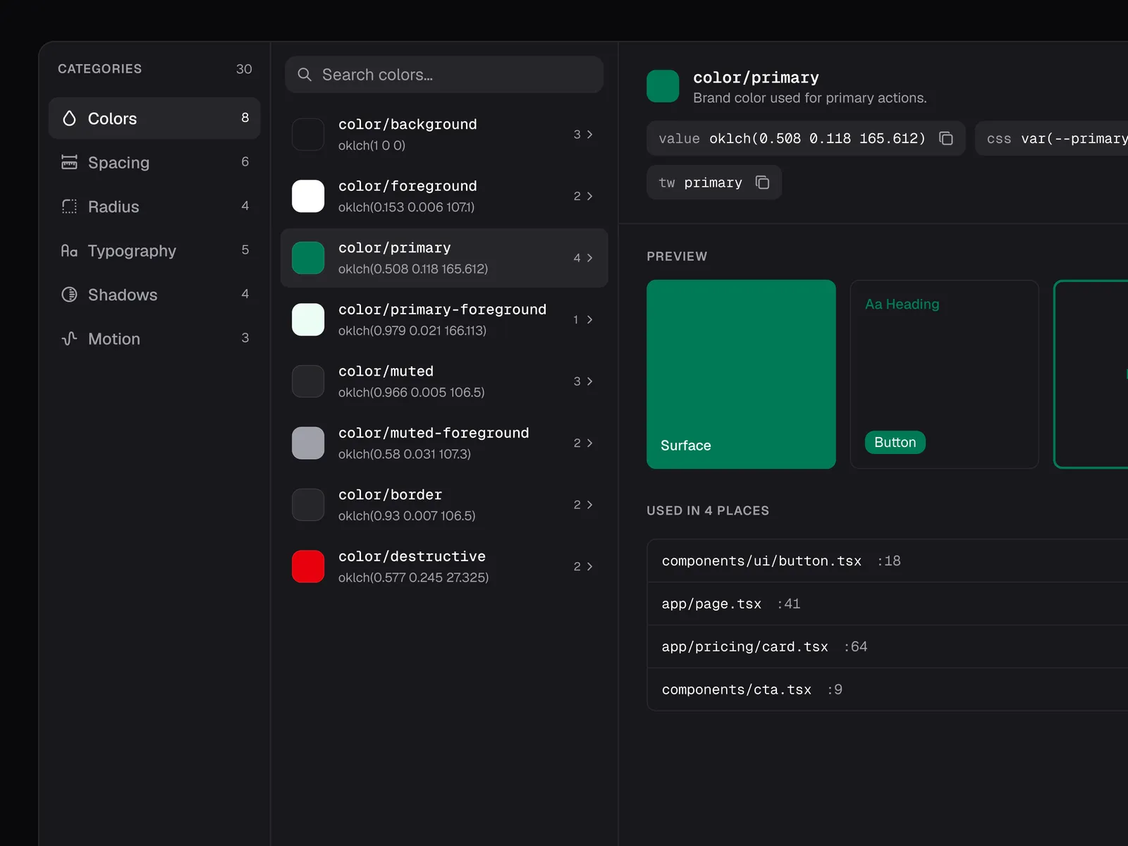Open the Shadows category
The image size is (1128, 846).
click(x=154, y=295)
